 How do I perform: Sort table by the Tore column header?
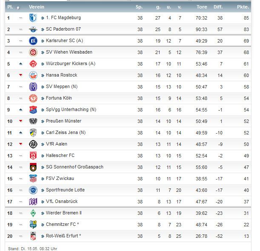coord(202,7)
